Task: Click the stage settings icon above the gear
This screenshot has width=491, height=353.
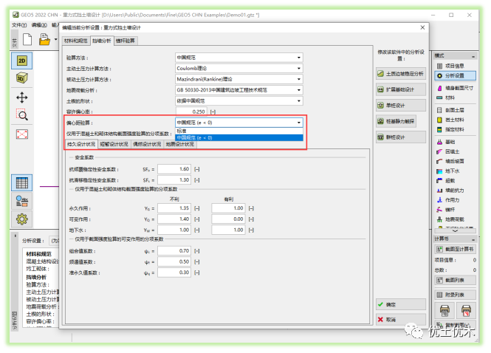Action: 22,202
